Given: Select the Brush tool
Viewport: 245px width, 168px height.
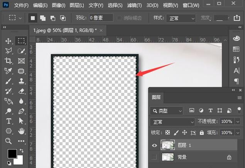Looking at the screenshot, I should (8, 81).
